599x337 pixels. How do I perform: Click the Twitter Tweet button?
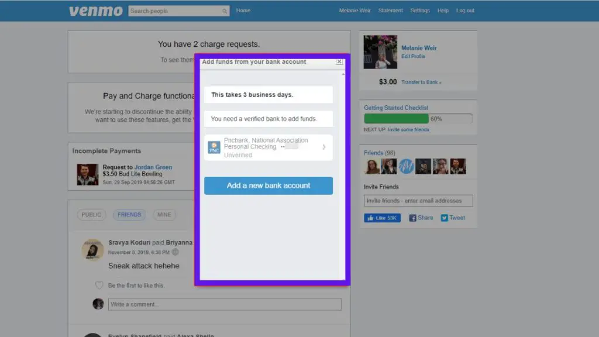453,218
